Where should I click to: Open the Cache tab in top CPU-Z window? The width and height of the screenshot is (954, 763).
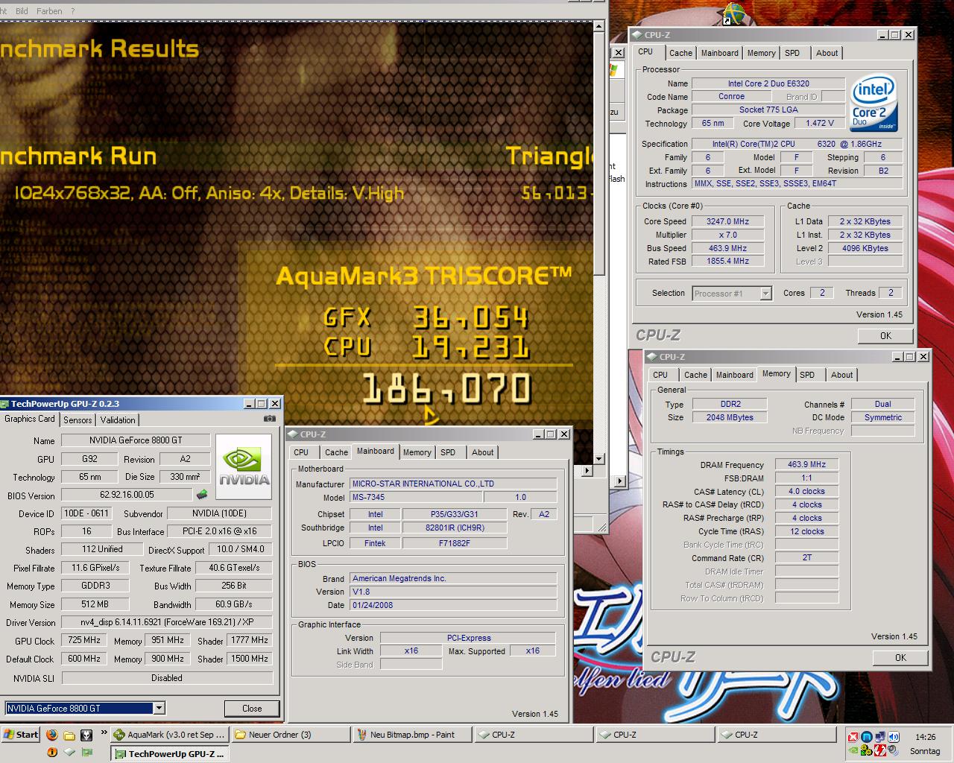[x=680, y=53]
